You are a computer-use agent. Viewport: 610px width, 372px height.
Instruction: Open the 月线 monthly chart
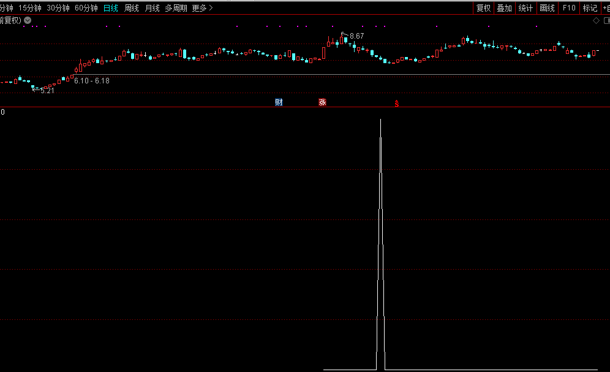point(152,8)
